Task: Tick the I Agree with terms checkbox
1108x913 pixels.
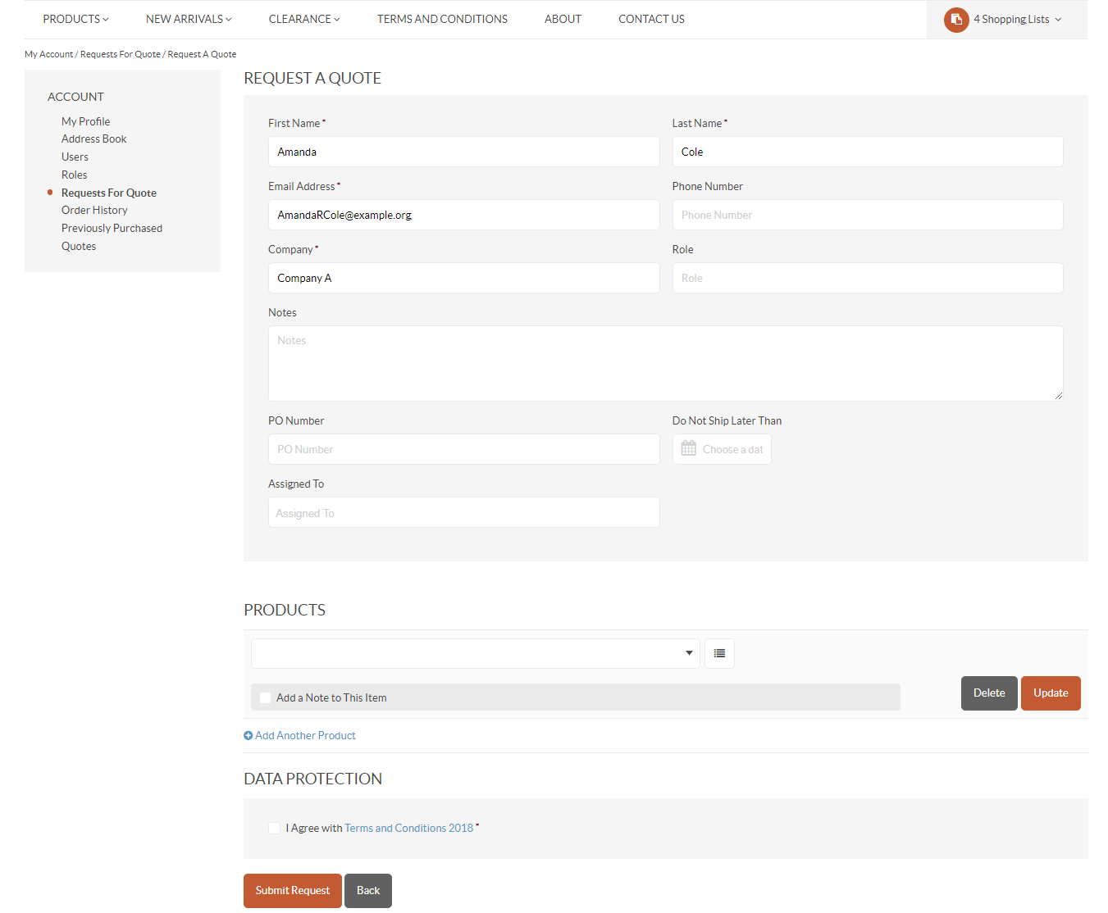Action: 274,829
